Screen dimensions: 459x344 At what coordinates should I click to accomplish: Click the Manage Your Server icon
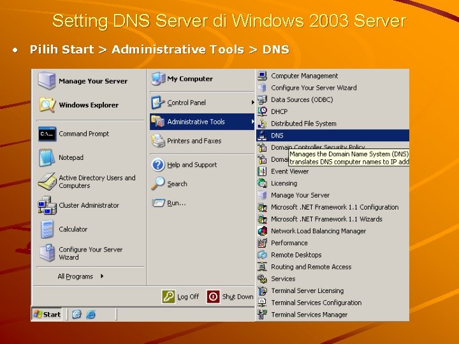click(x=47, y=80)
